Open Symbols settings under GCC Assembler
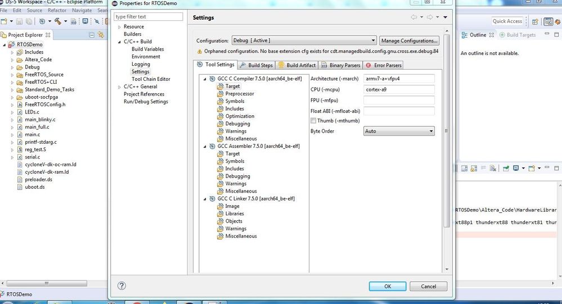 point(231,161)
